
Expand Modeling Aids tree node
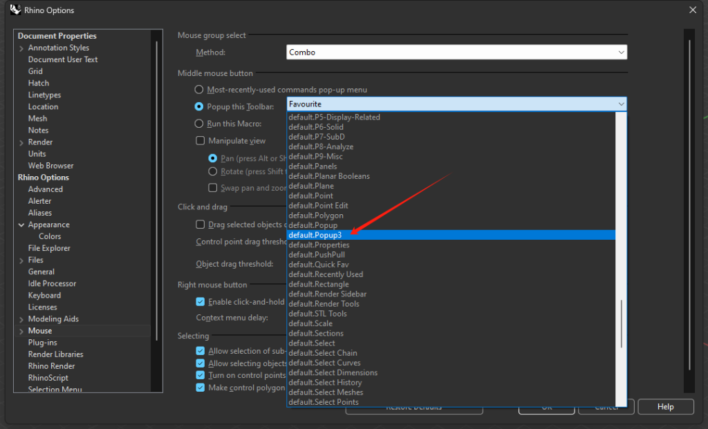coord(21,319)
